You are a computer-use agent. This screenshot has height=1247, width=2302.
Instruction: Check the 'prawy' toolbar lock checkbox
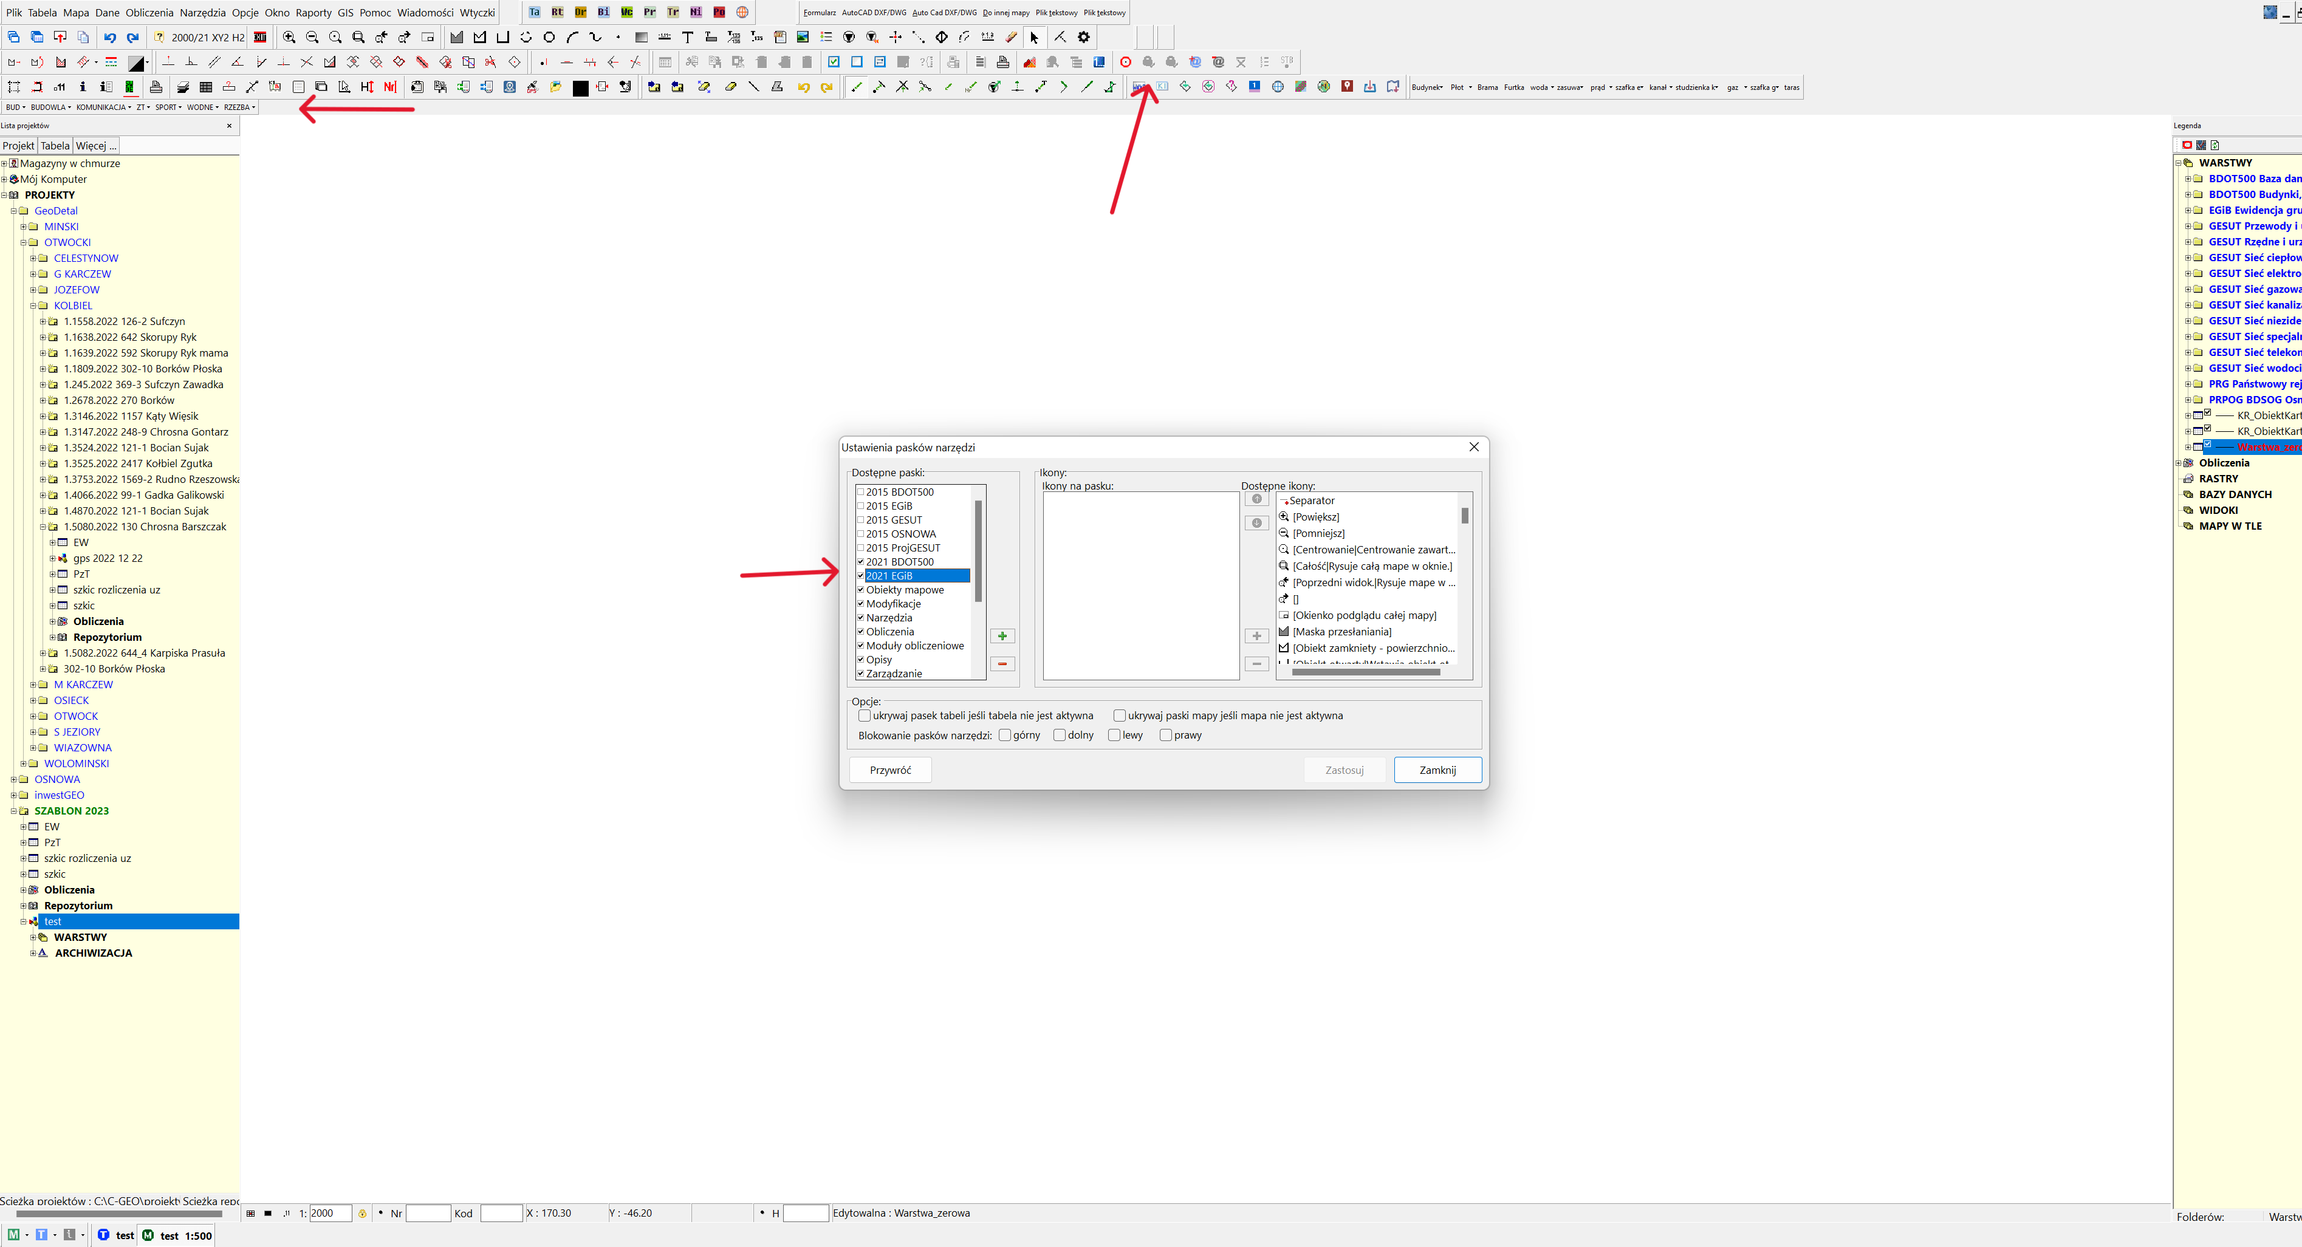pyautogui.click(x=1165, y=735)
